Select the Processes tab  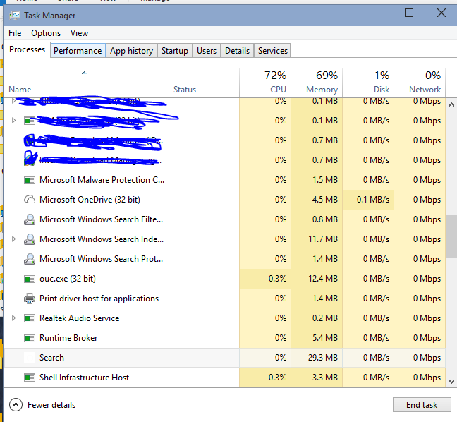click(x=27, y=49)
